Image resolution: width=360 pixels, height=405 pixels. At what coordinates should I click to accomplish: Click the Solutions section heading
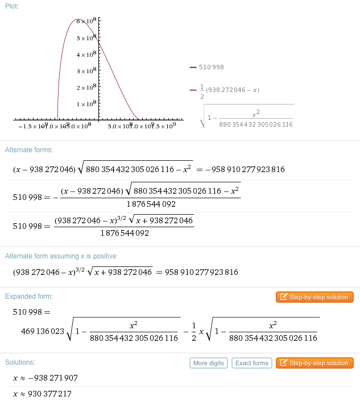[x=20, y=362]
